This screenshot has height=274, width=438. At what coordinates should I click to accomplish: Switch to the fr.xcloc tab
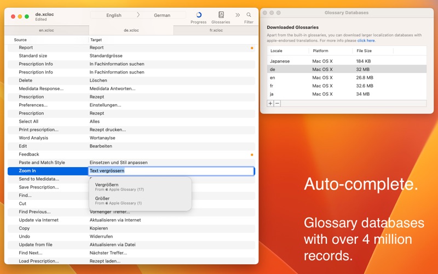click(216, 30)
